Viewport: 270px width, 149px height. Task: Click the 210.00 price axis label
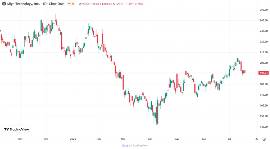(264, 52)
